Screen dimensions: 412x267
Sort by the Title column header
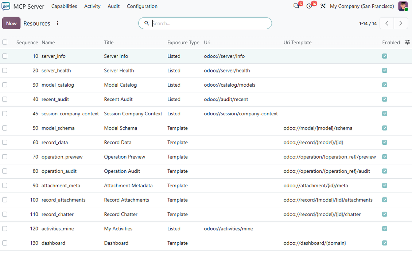[109, 43]
